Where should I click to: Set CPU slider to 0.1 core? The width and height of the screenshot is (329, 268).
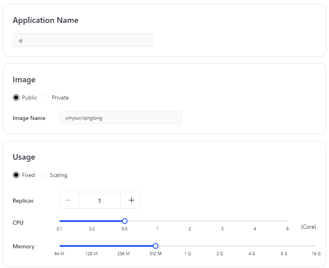[60, 221]
